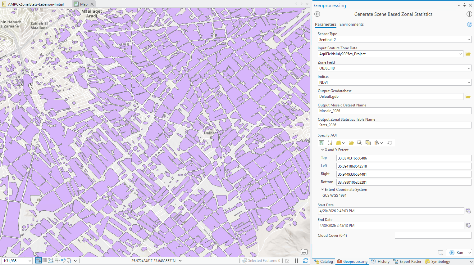Click the Cloud Cover input field

[x=433, y=236]
